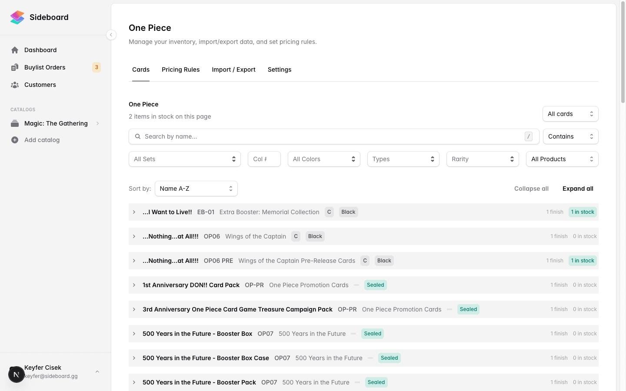Click the Add catalog plus icon
Image resolution: width=626 pixels, height=391 pixels.
(x=15, y=140)
